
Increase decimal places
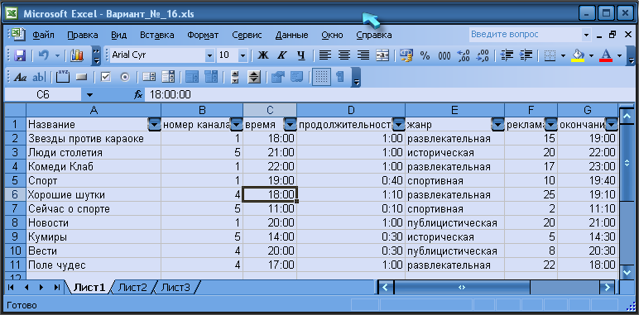464,55
